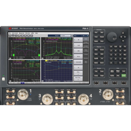Click the redo arrow in the toolbar
131x131 pixels.
[x=13, y=35]
